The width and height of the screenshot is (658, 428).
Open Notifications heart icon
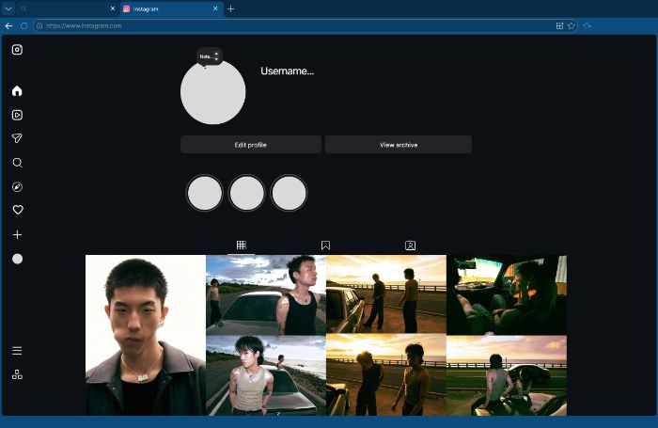[18, 210]
